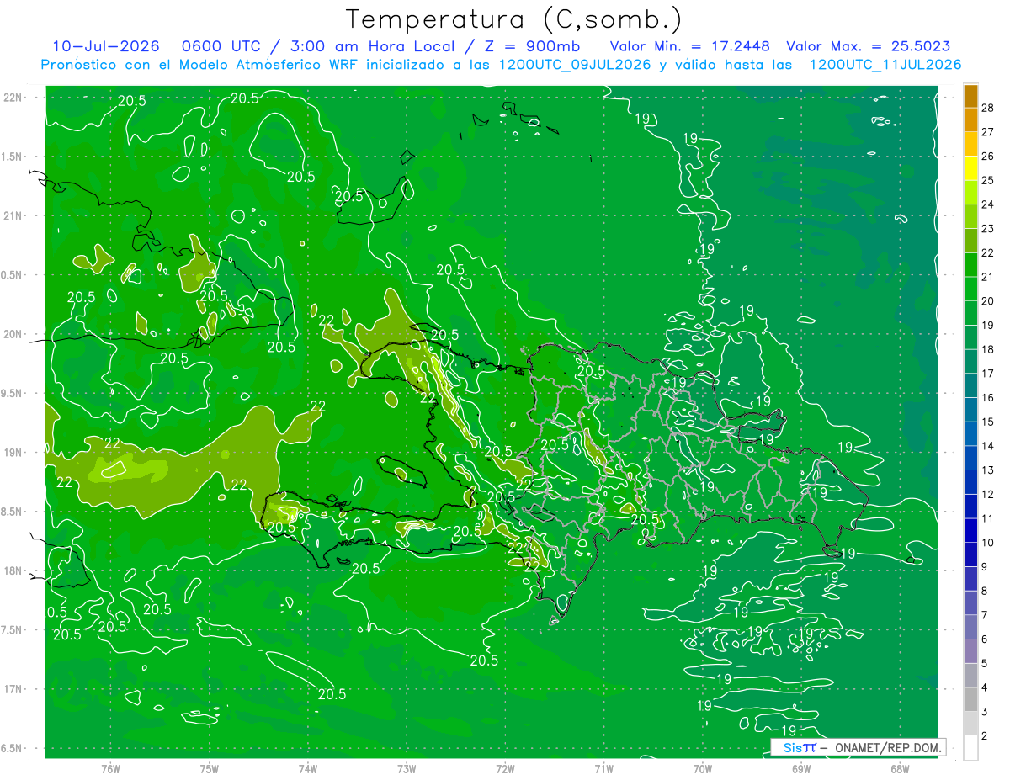Click the 22N latitude axis label
The height and width of the screenshot is (780, 1010).
tap(12, 98)
